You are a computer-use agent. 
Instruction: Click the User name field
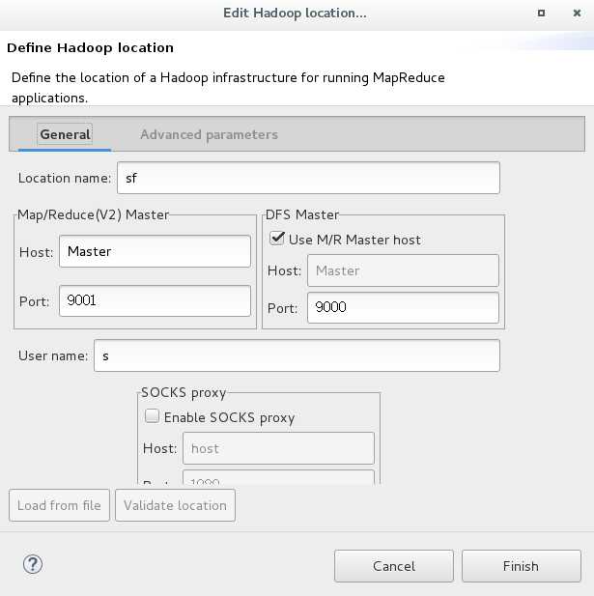pos(297,355)
